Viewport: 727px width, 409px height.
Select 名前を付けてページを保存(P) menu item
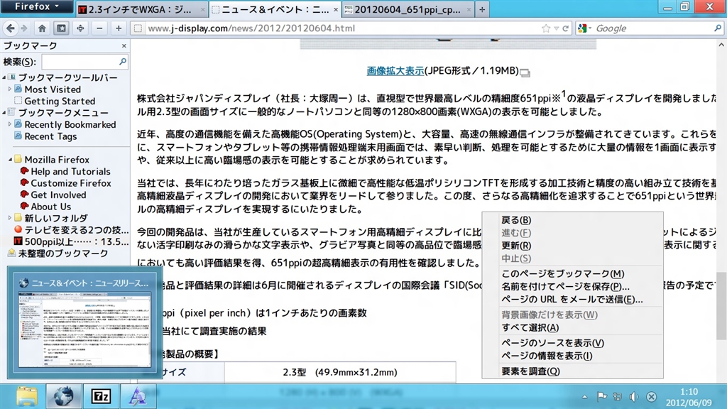tap(573, 287)
